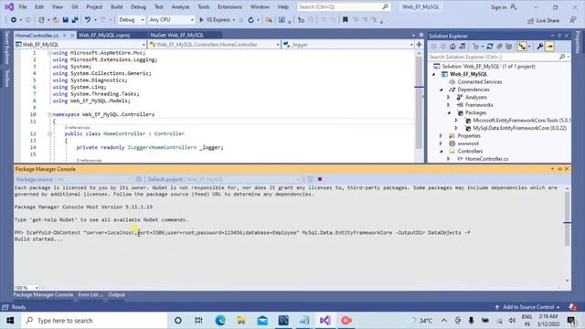Click the Solution Explorer search magnifier icon
The width and height of the screenshot is (585, 329).
[562, 57]
